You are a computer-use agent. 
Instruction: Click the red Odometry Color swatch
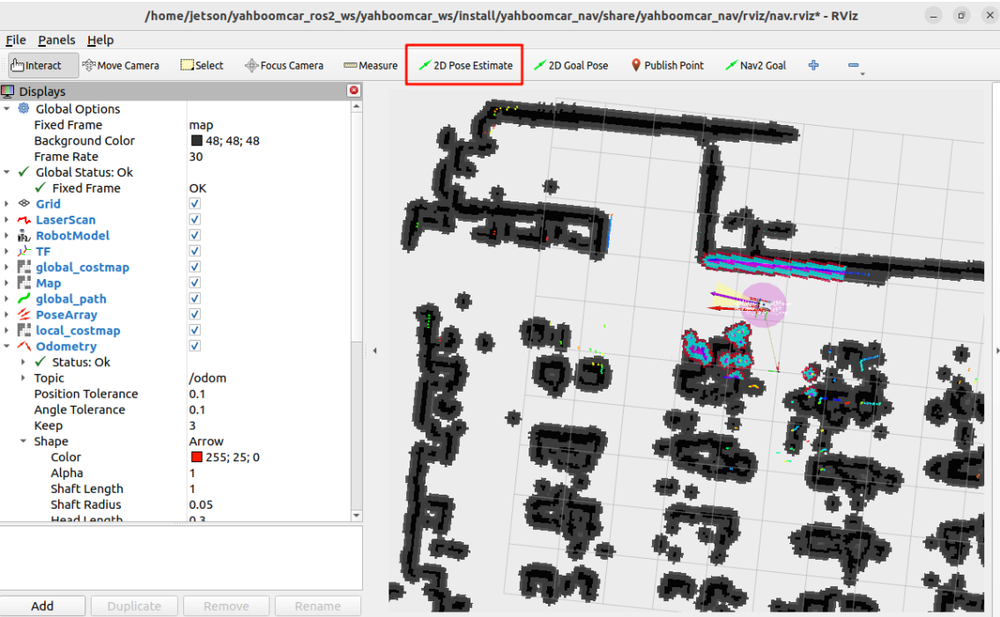click(x=196, y=458)
